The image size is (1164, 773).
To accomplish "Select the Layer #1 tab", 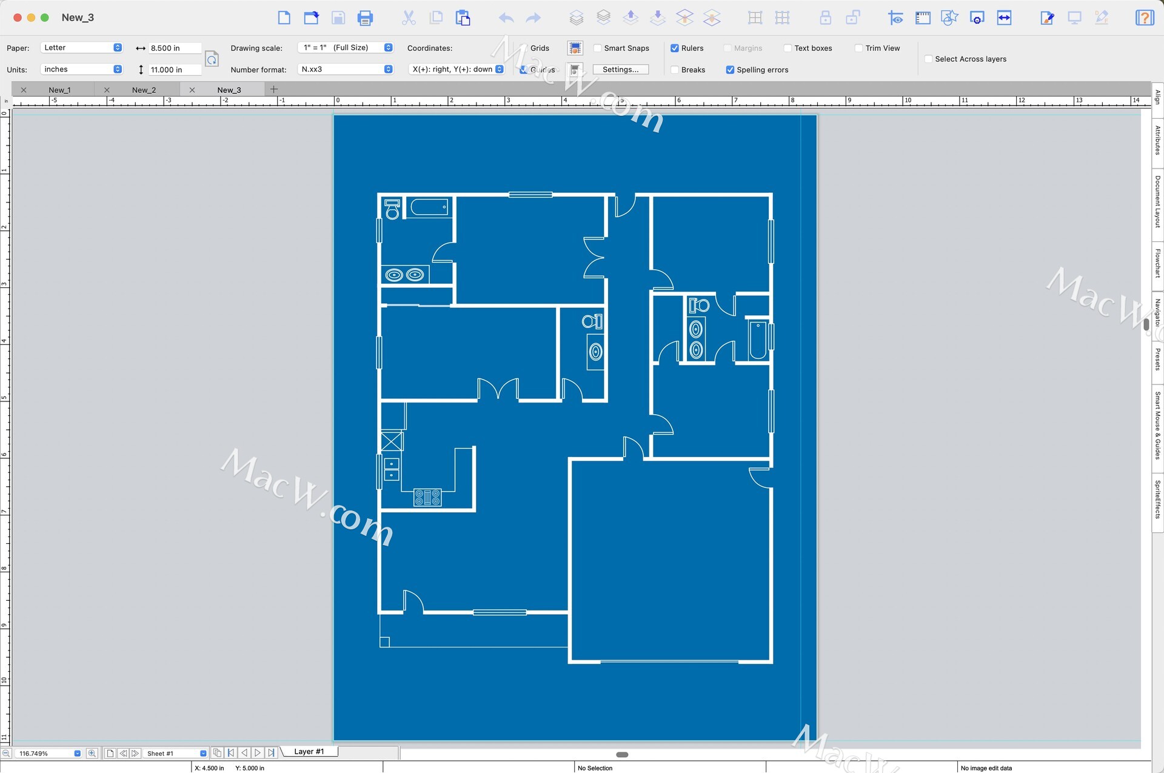I will (309, 751).
